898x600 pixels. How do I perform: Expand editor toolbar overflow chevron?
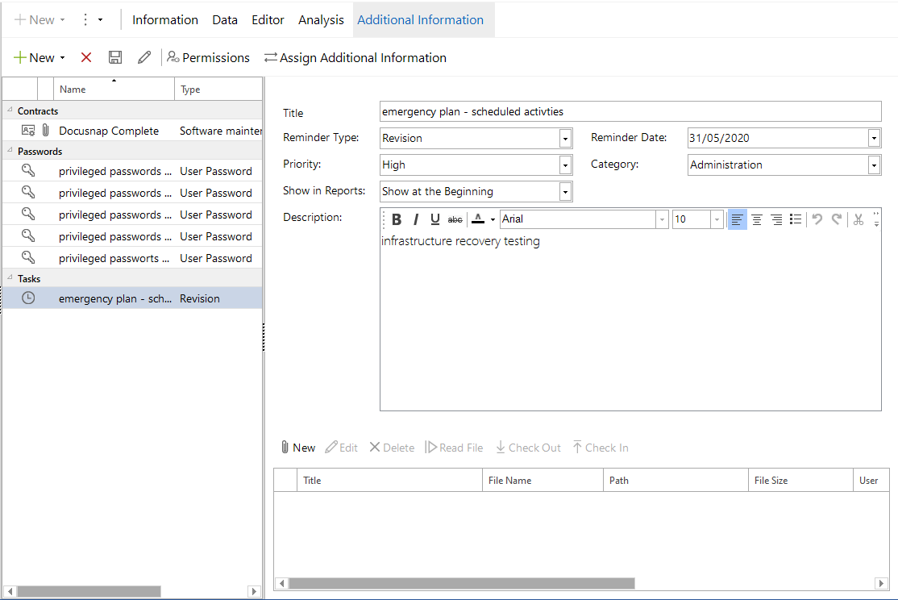tap(876, 219)
